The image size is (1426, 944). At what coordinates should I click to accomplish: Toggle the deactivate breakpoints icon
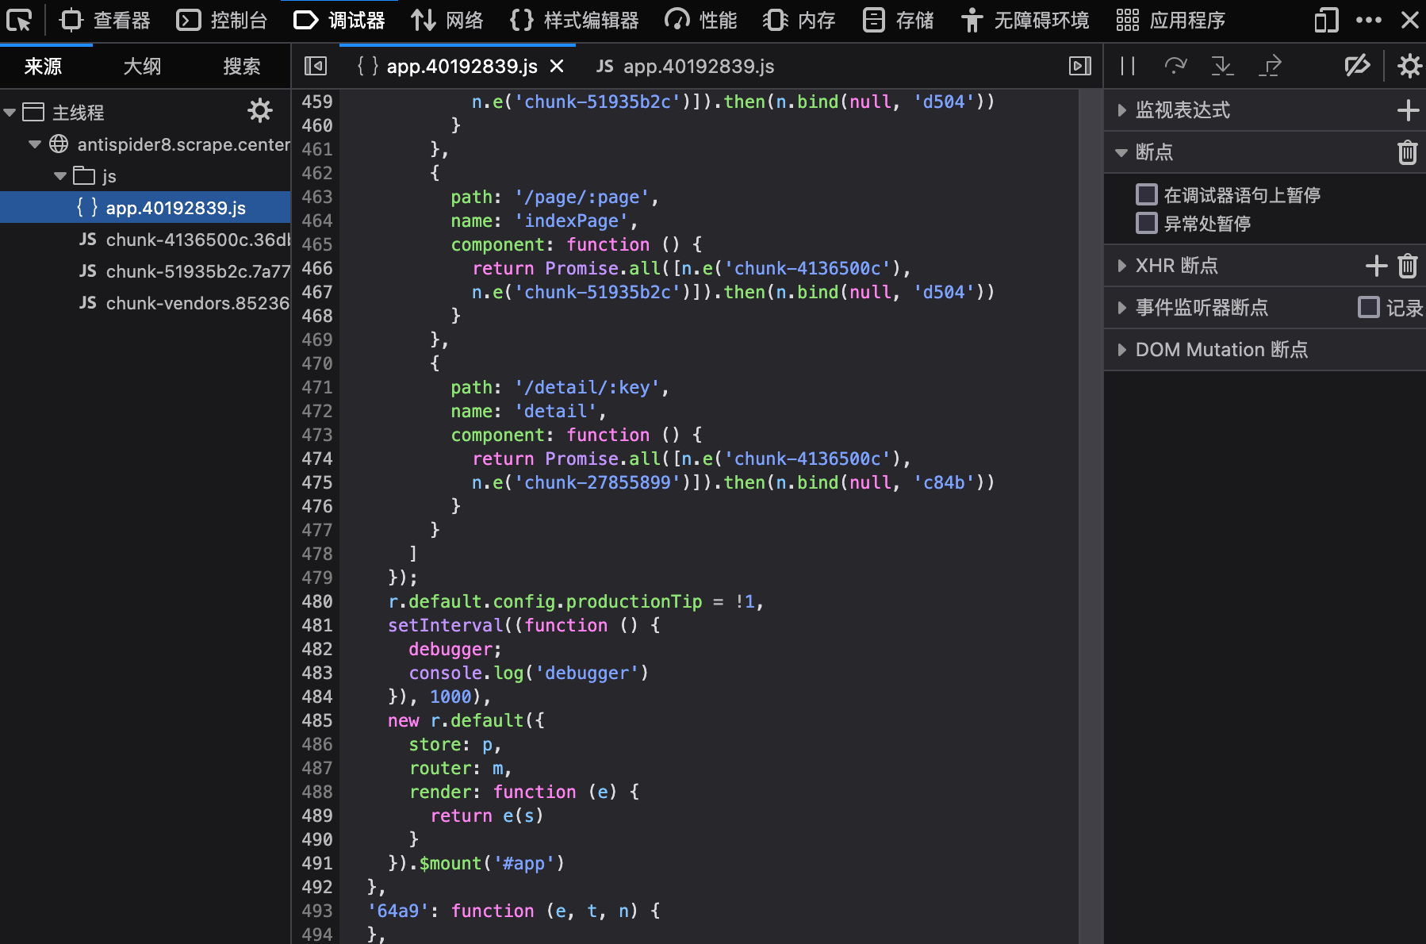[x=1357, y=66]
